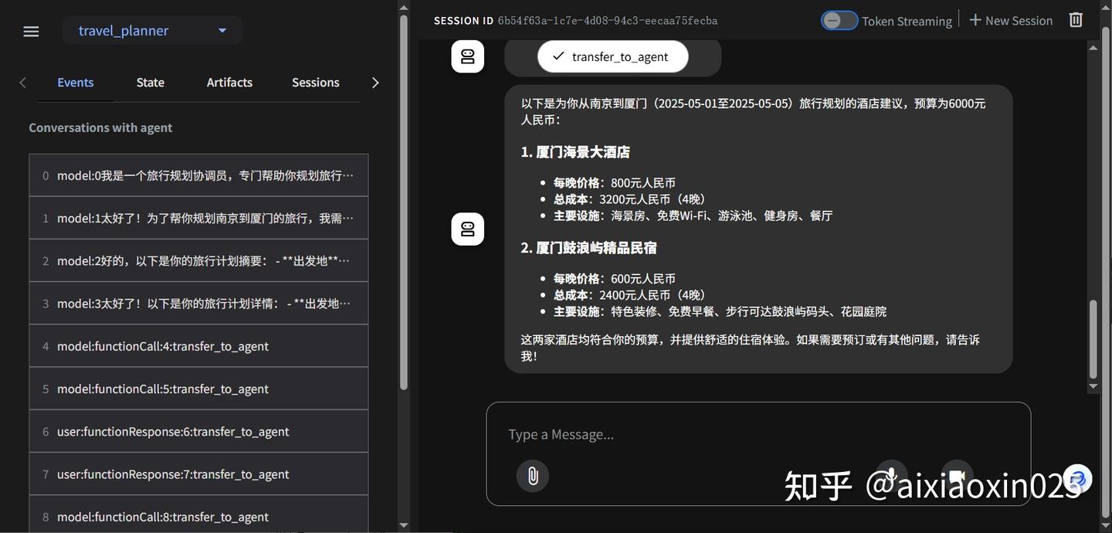This screenshot has height=533, width=1112.
Task: Open the hamburger navigation menu
Action: click(x=30, y=31)
